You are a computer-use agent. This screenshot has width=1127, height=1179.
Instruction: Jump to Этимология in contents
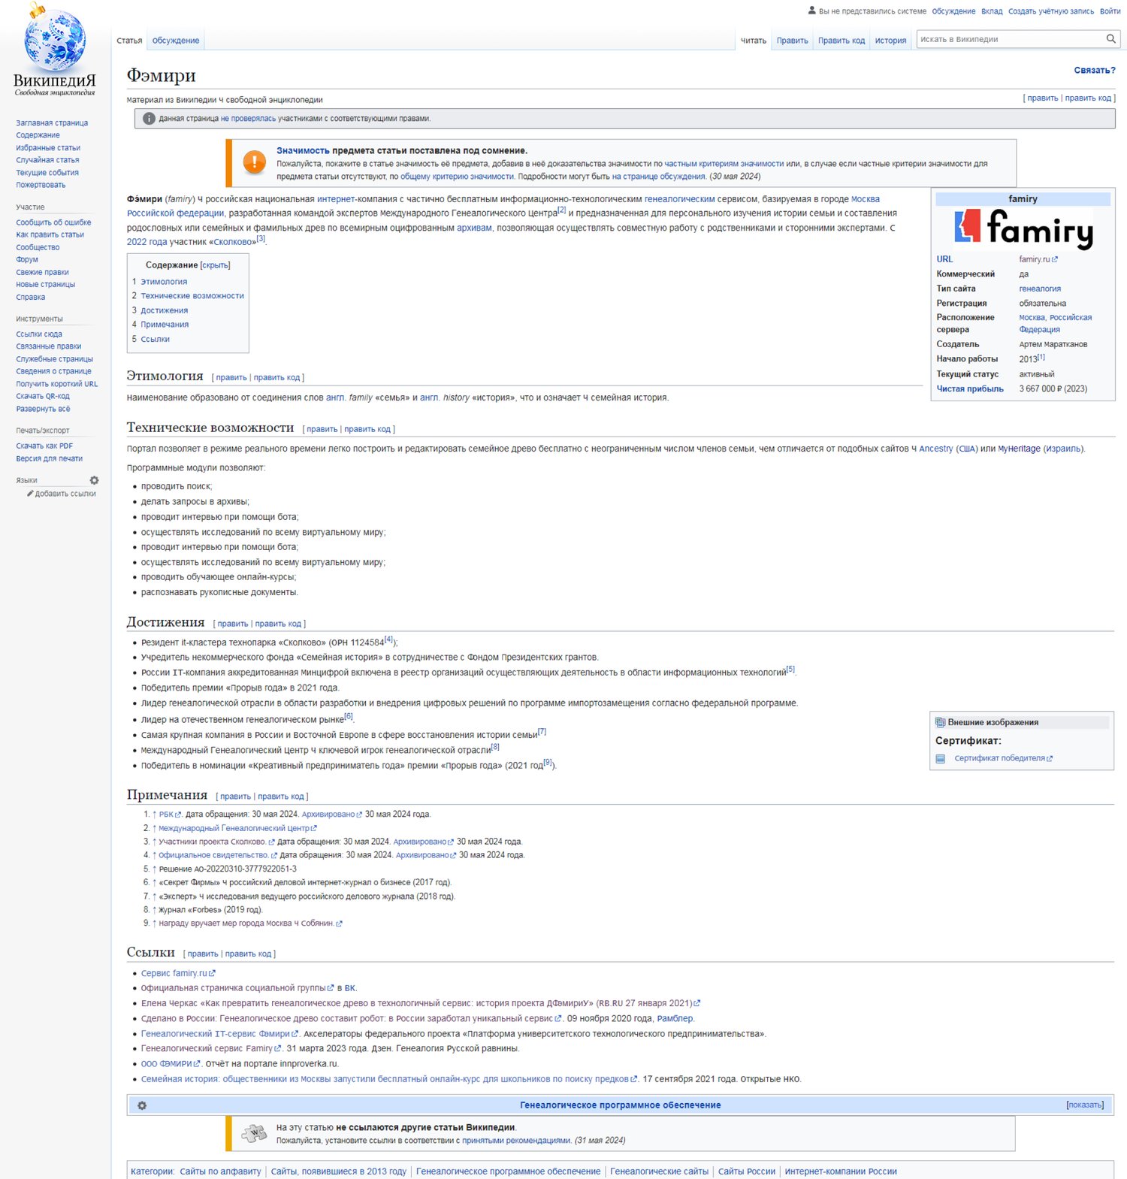(164, 282)
